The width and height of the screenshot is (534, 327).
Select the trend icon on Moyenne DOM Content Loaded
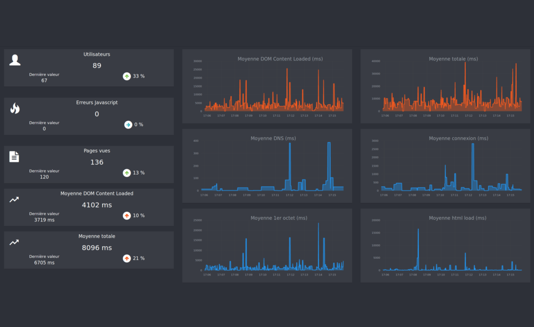(x=15, y=199)
